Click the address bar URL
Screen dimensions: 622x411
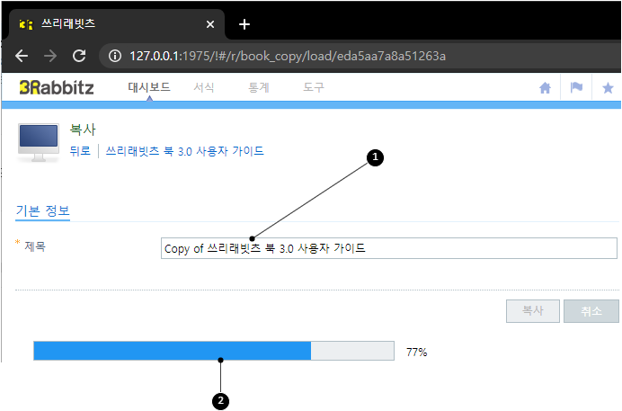pos(288,56)
